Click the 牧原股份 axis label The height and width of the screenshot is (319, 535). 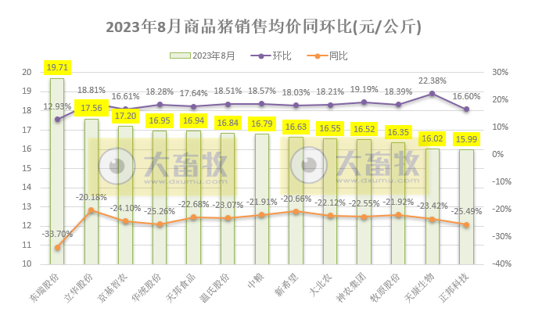385,288
